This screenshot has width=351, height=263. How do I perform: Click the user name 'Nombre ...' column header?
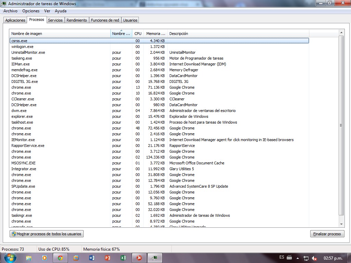(x=121, y=34)
